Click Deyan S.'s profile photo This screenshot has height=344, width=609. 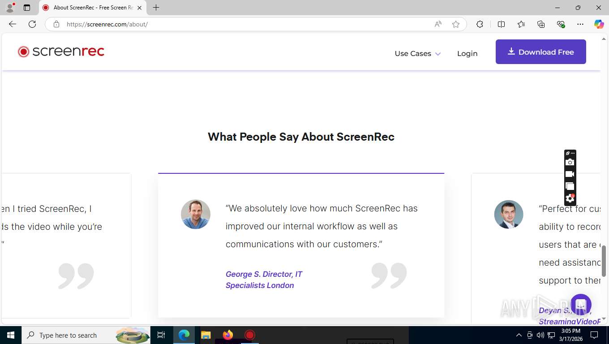509,214
